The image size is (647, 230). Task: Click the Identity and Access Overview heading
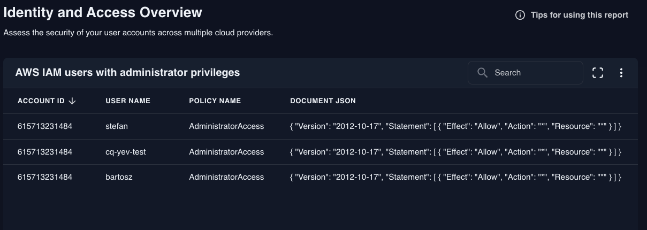103,12
